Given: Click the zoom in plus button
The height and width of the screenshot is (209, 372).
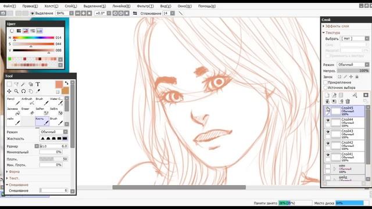Looking at the screenshot, I should point(83,13).
